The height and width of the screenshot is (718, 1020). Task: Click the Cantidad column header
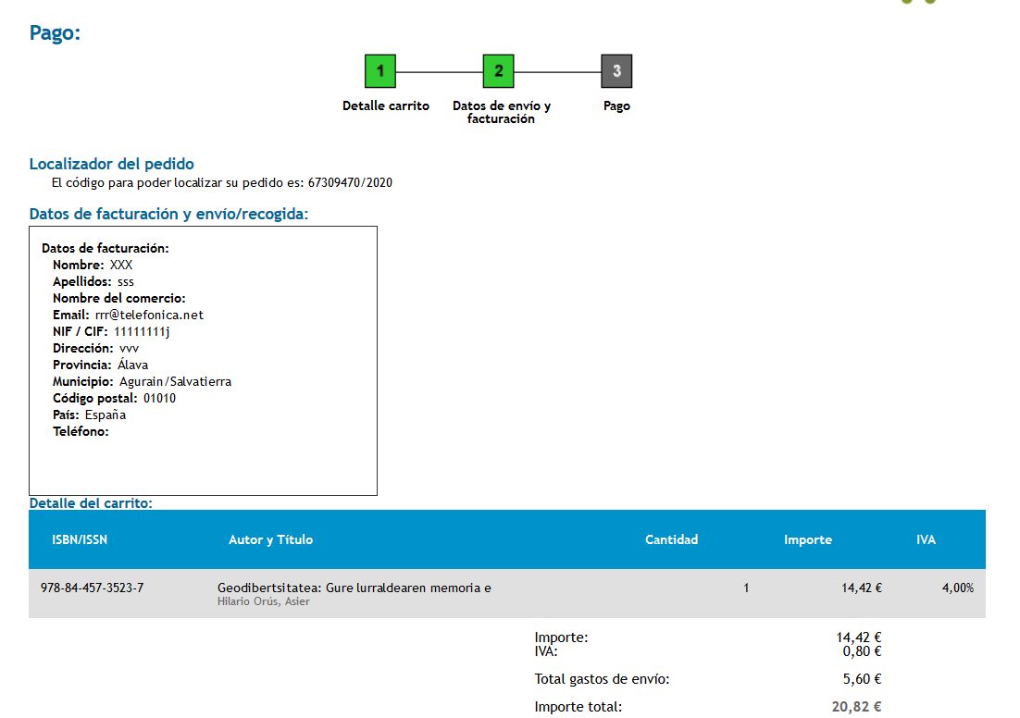pyautogui.click(x=671, y=539)
